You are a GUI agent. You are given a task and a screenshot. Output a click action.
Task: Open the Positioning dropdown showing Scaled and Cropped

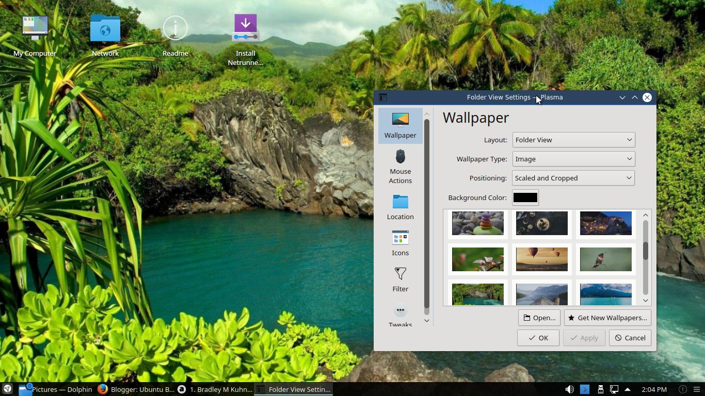click(x=573, y=178)
